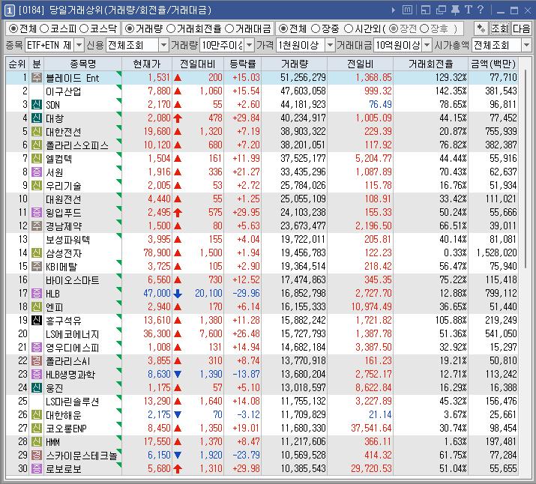Select the 시간외 radio button
Viewport: 536px width, 484px height.
(349, 28)
